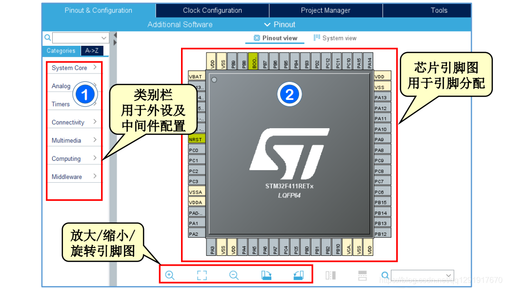
Task: Show the Categories list tab
Action: (x=61, y=51)
